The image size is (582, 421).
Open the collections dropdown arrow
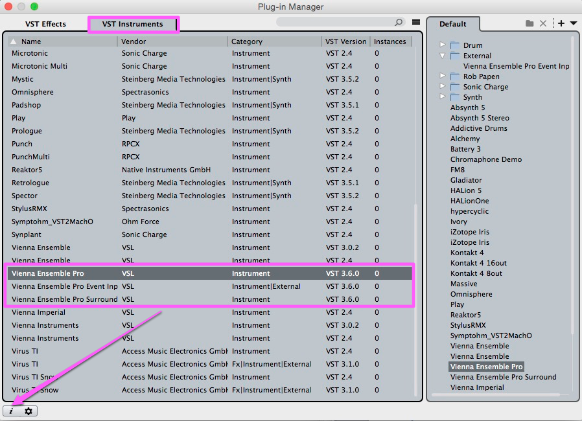pos(574,23)
